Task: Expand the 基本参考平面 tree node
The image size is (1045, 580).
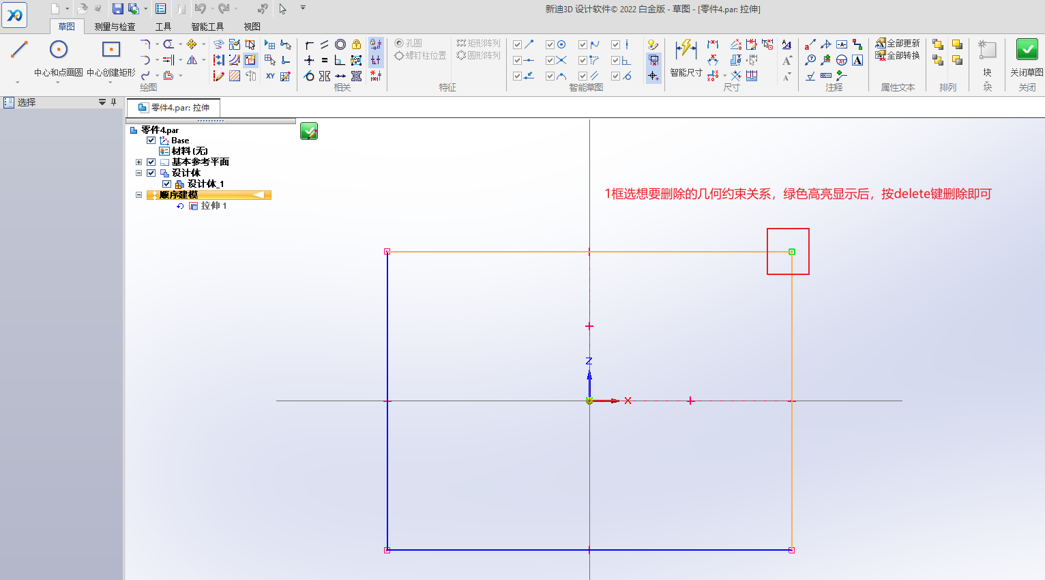Action: pyautogui.click(x=139, y=162)
